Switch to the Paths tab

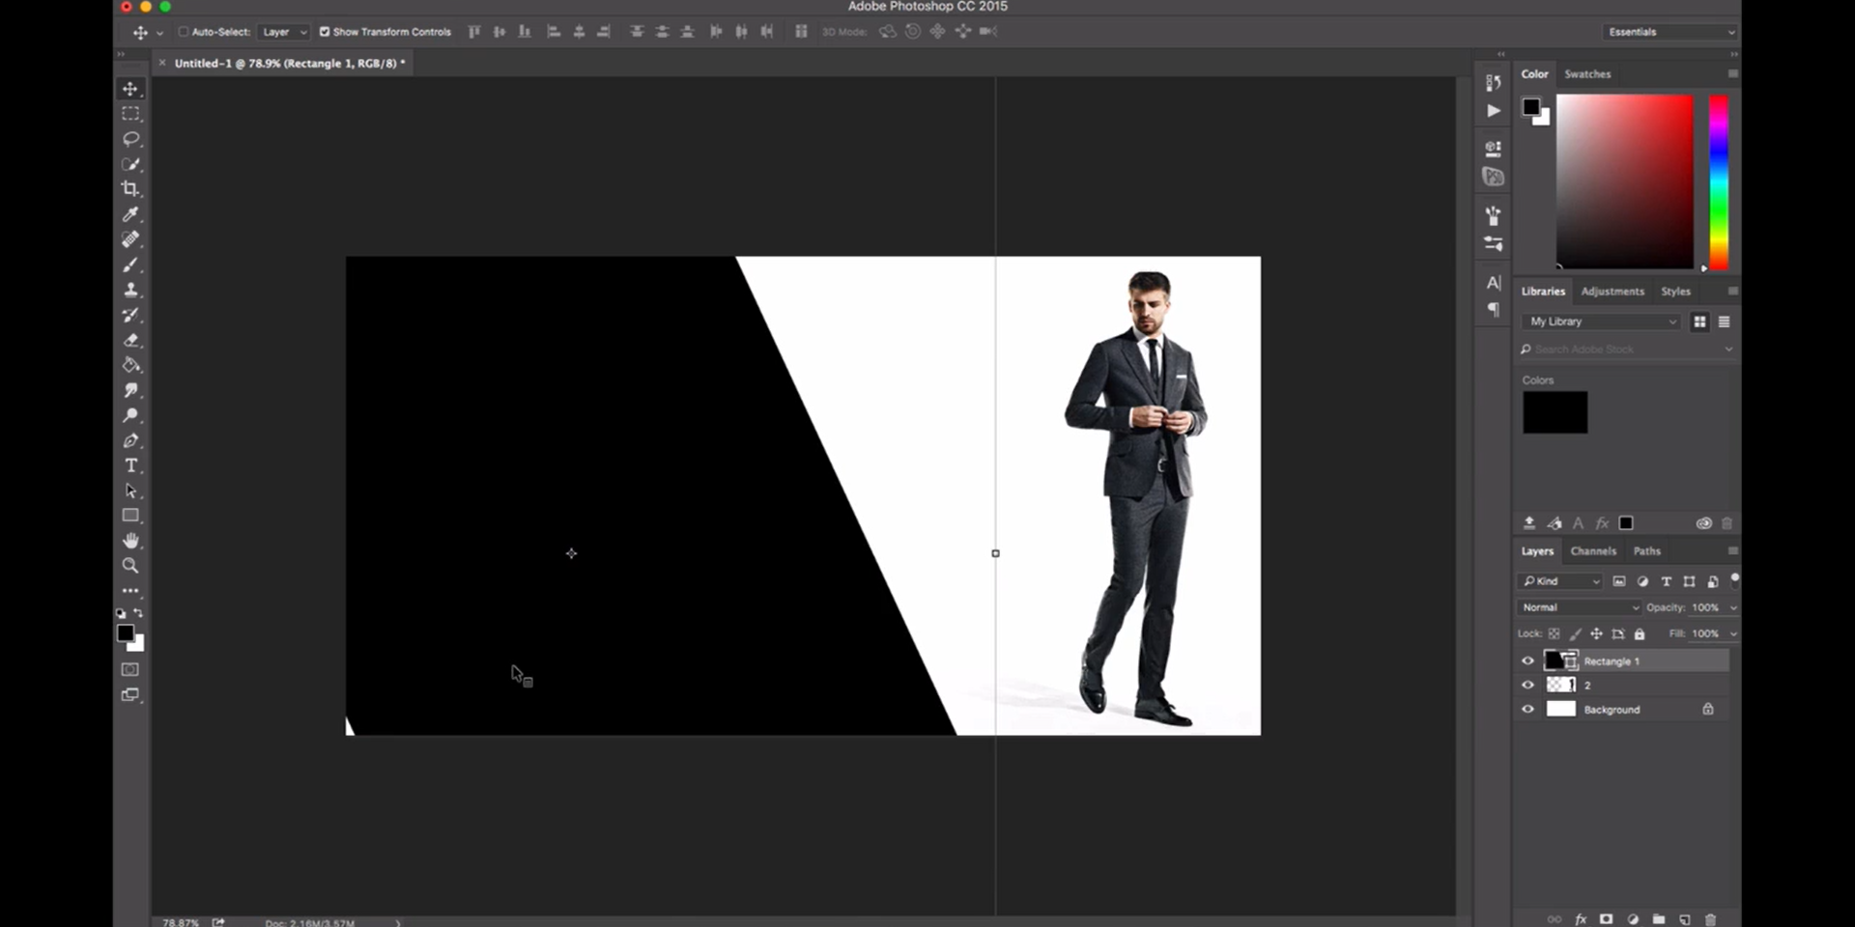pyautogui.click(x=1646, y=551)
